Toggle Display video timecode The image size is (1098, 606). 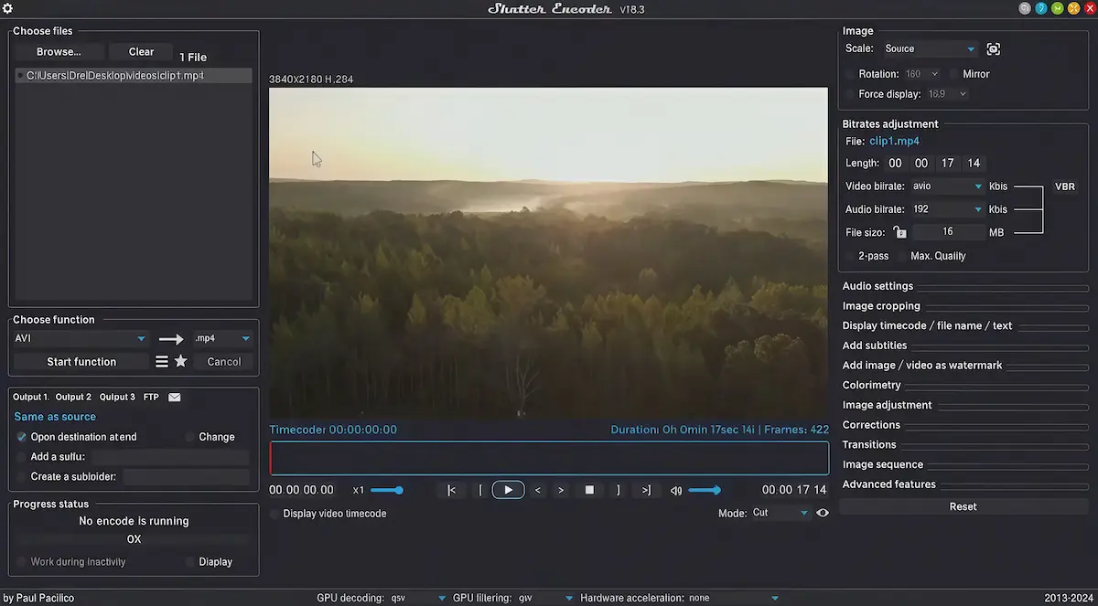click(x=274, y=514)
